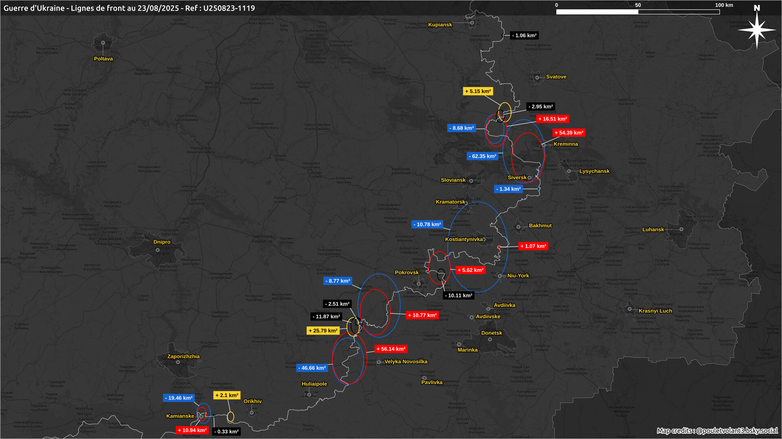Click the red + 56.14 km² label
Viewport: 782px width, 439px height.
(391, 349)
